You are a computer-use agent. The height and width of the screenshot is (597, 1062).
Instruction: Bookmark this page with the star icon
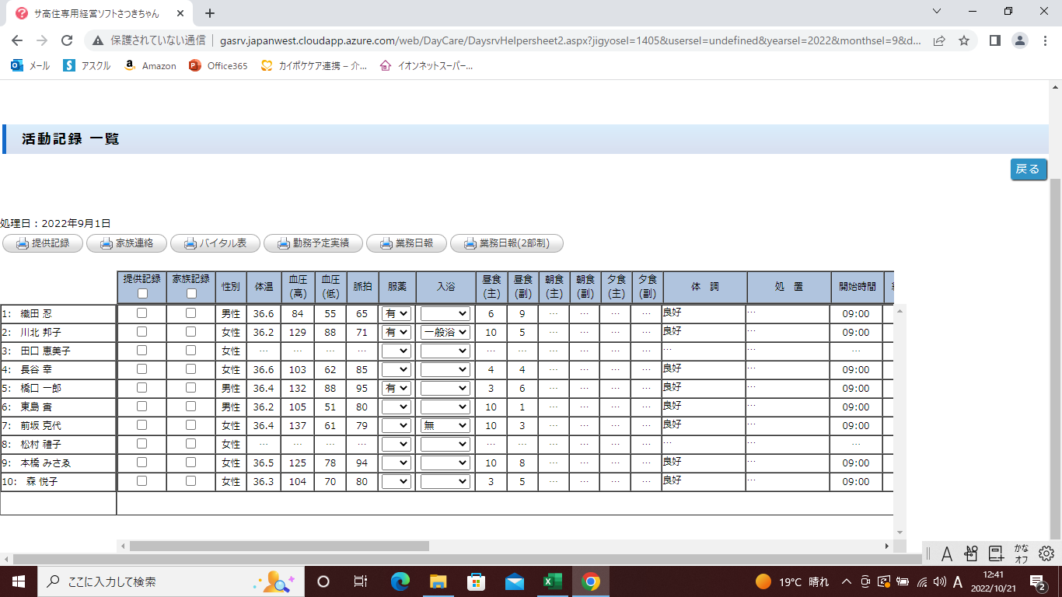[964, 40]
